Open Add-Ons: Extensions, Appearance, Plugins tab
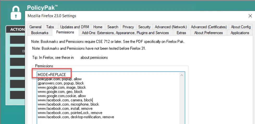 [x=125, y=33]
